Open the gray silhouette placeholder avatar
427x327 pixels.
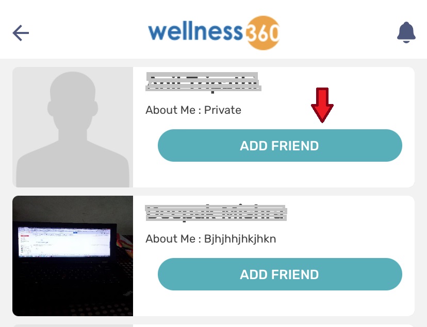[73, 127]
